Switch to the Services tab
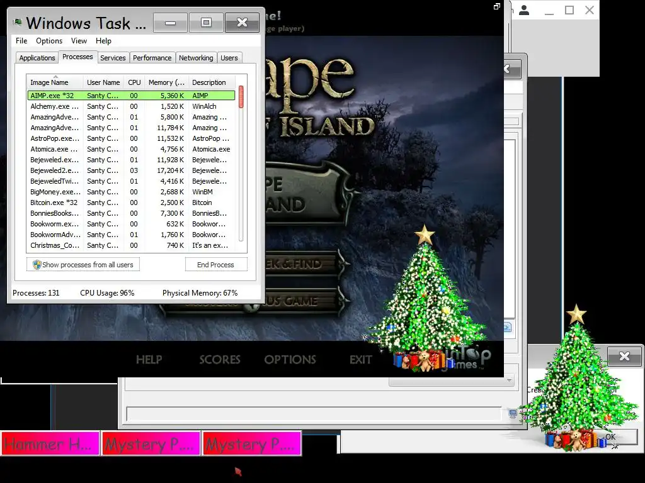Viewport: 645px width, 483px height. tap(113, 58)
